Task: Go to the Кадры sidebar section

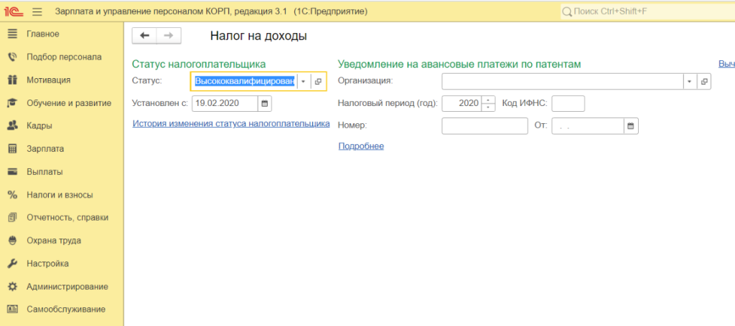Action: click(x=39, y=126)
